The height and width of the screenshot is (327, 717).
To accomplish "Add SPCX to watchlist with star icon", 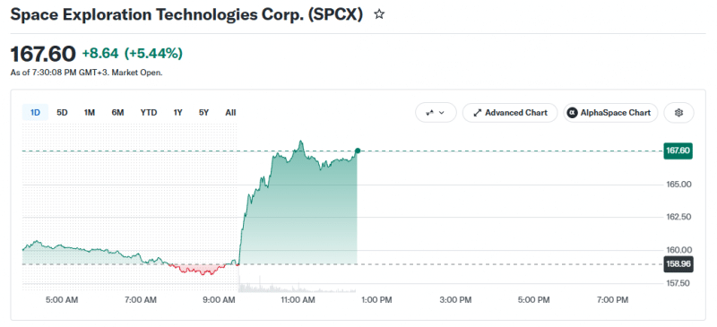I will click(379, 14).
